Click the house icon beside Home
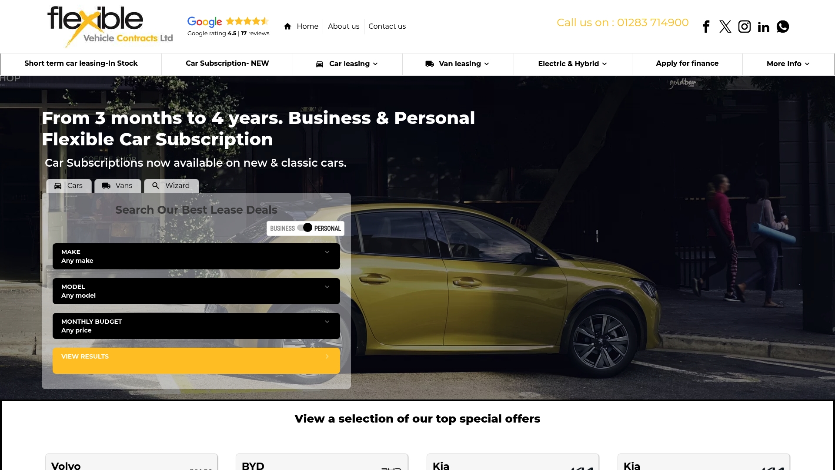The width and height of the screenshot is (835, 470). 287,26
